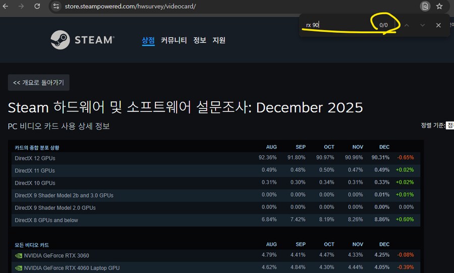Click the DirectX 12 GPUs row label
Screen dimensions: 454x273
pyautogui.click(x=35, y=158)
